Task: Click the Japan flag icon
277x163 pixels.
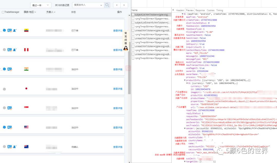Action: pos(26,88)
